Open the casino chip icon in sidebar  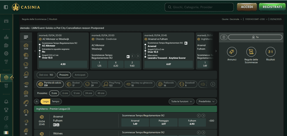click(6, 53)
